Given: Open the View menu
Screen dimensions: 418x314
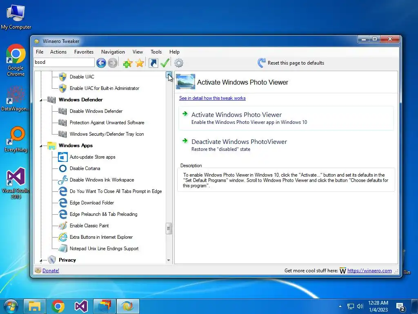Looking at the screenshot, I should (138, 52).
